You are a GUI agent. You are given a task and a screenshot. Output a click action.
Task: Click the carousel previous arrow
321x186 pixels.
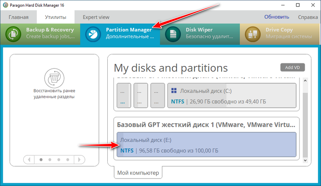(29, 160)
